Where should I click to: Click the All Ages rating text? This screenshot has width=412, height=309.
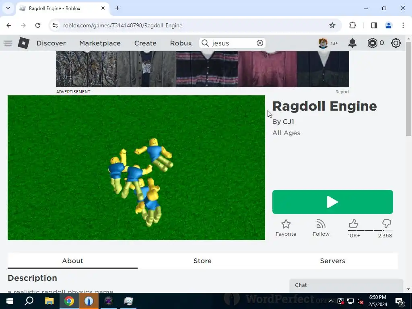[x=286, y=133]
